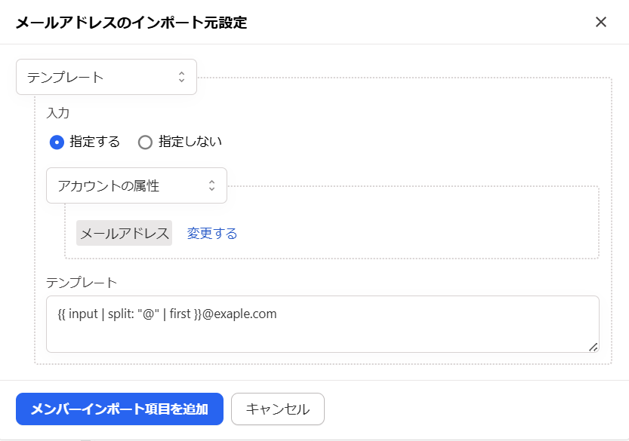Click the キャンセル button
This screenshot has width=629, height=441.
tap(278, 409)
